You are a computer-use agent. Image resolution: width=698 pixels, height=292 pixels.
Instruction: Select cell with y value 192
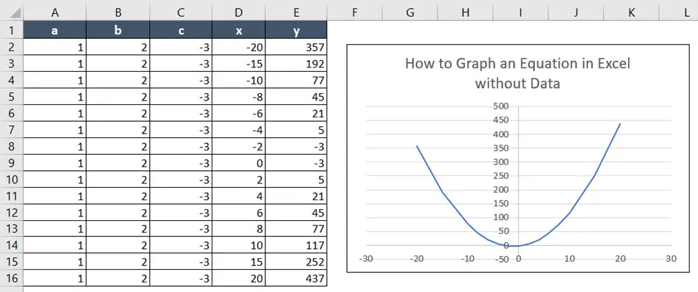coord(297,64)
